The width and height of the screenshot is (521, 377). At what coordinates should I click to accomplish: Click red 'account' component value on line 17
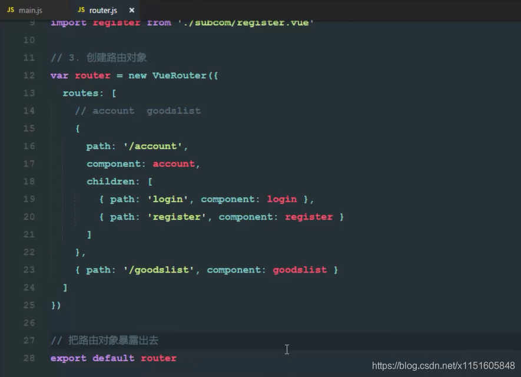click(x=174, y=164)
